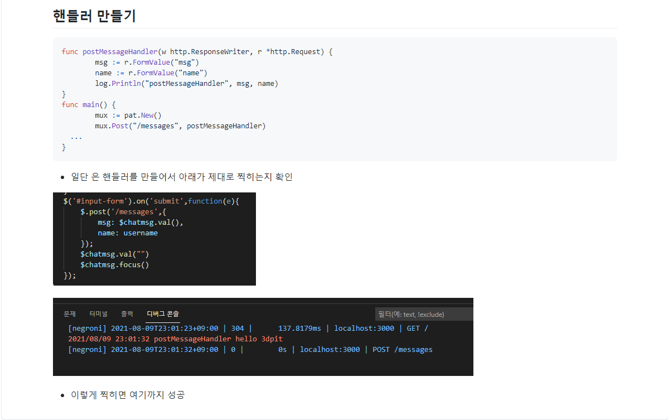Click the log.Println code line
Screen dimensions: 668x420
point(187,84)
